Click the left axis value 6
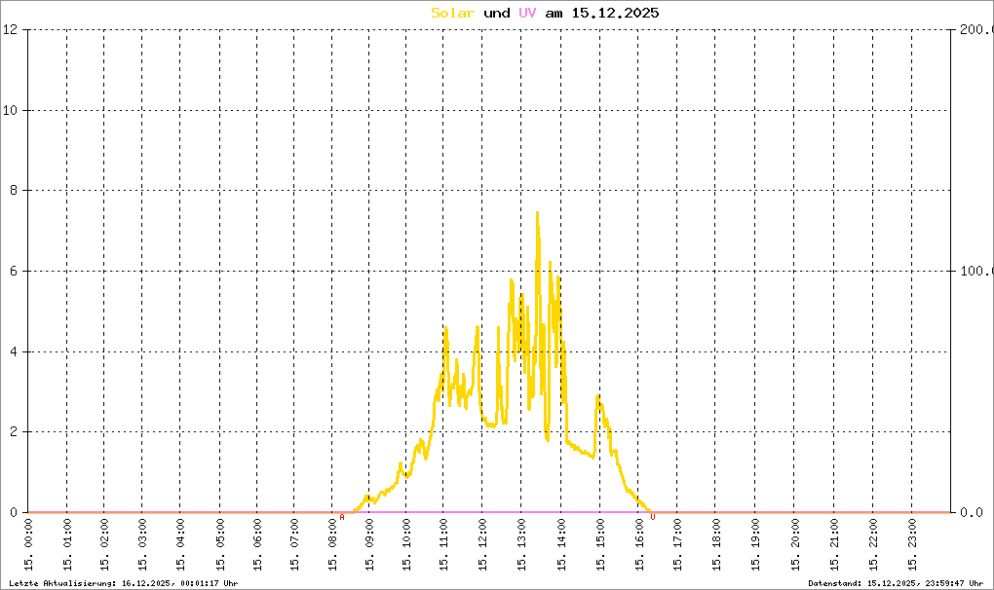The height and width of the screenshot is (590, 994). [x=14, y=271]
